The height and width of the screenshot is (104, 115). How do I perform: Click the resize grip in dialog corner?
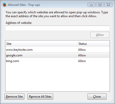pyautogui.click(x=112, y=100)
